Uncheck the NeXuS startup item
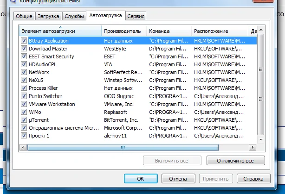285x194 pixels. [24, 80]
